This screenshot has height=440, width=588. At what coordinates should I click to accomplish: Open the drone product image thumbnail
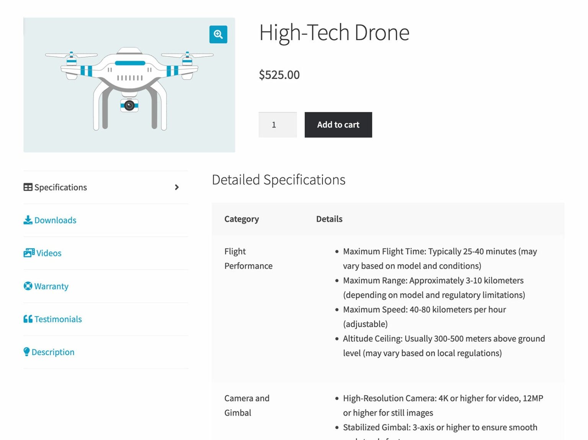[129, 84]
